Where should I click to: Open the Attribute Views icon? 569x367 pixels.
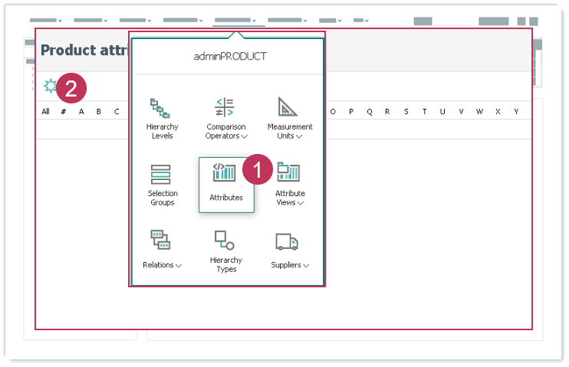(289, 173)
